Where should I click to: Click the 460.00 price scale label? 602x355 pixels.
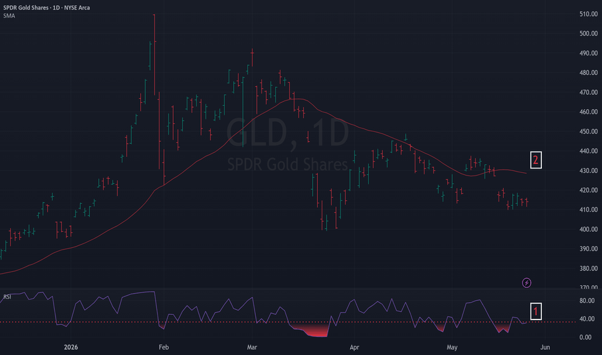tap(588, 112)
